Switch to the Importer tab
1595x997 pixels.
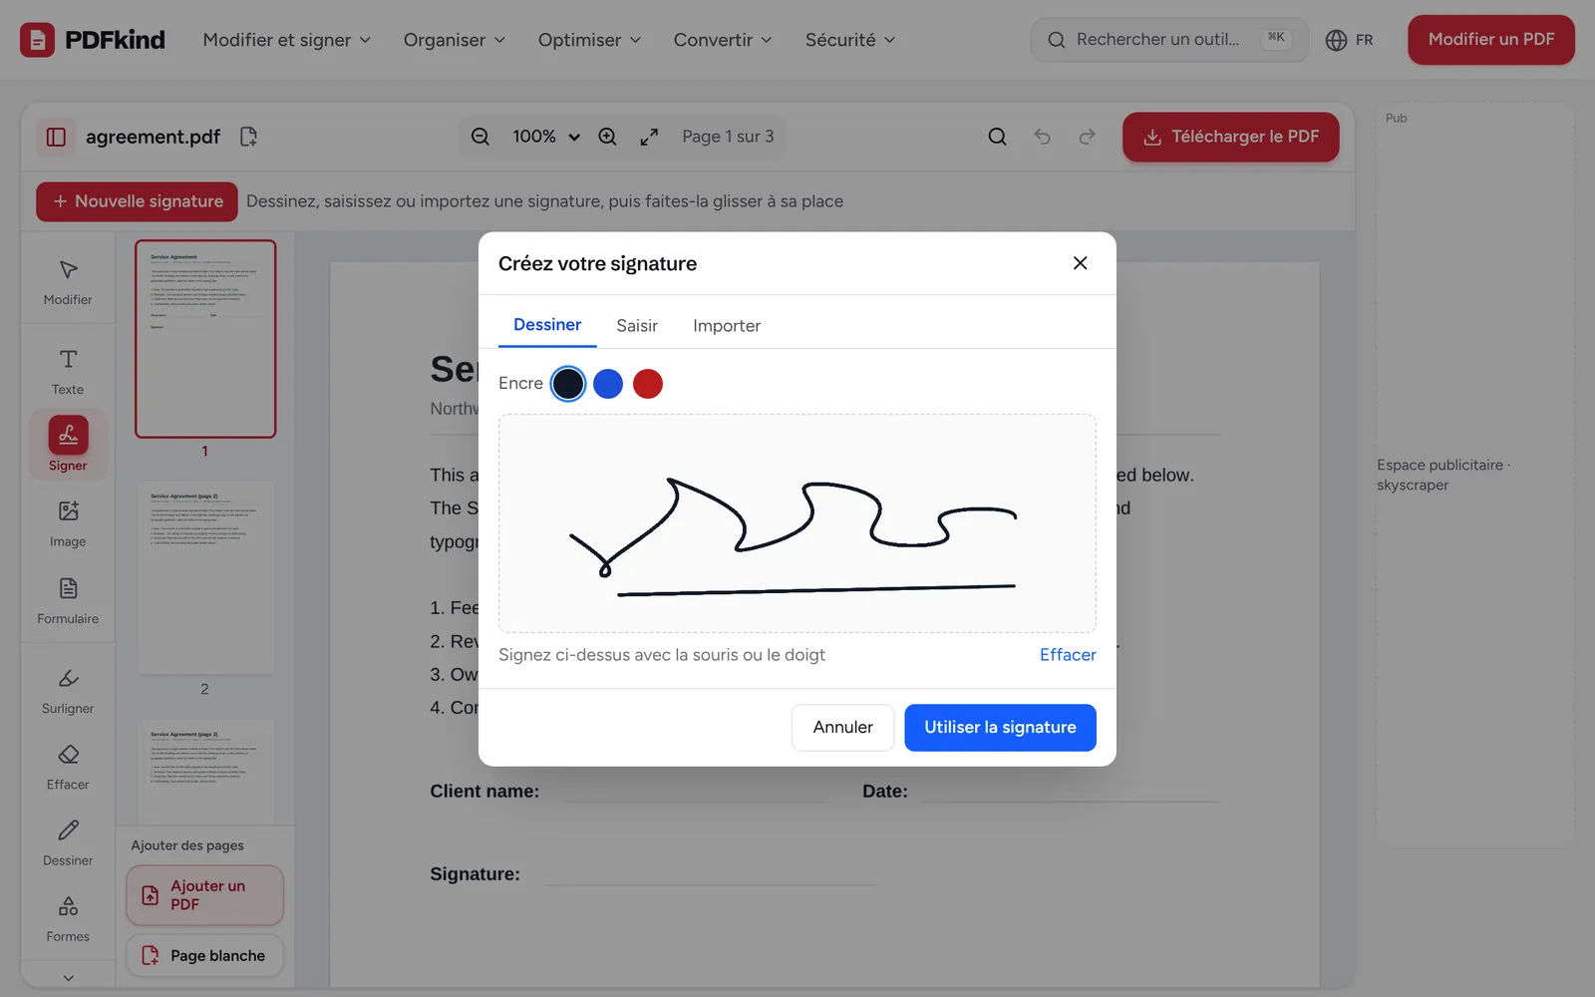click(727, 326)
